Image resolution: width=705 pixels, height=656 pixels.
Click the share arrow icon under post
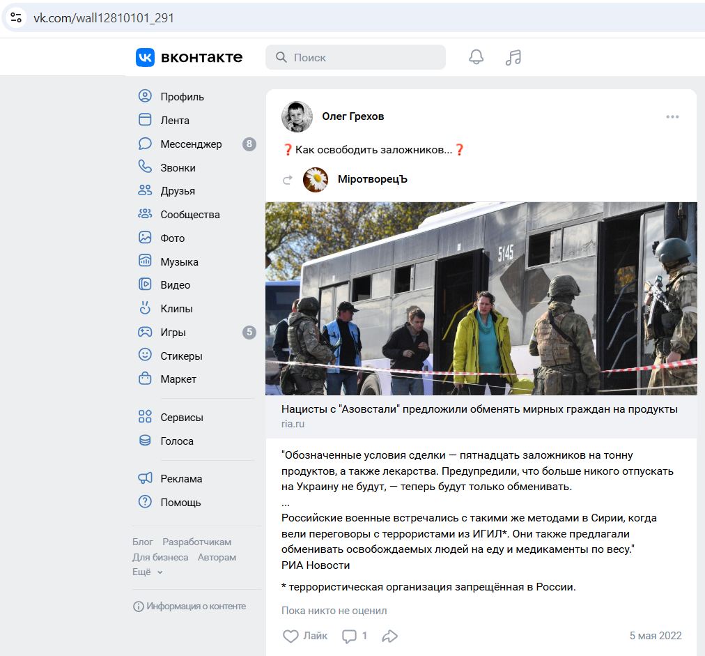tap(390, 636)
